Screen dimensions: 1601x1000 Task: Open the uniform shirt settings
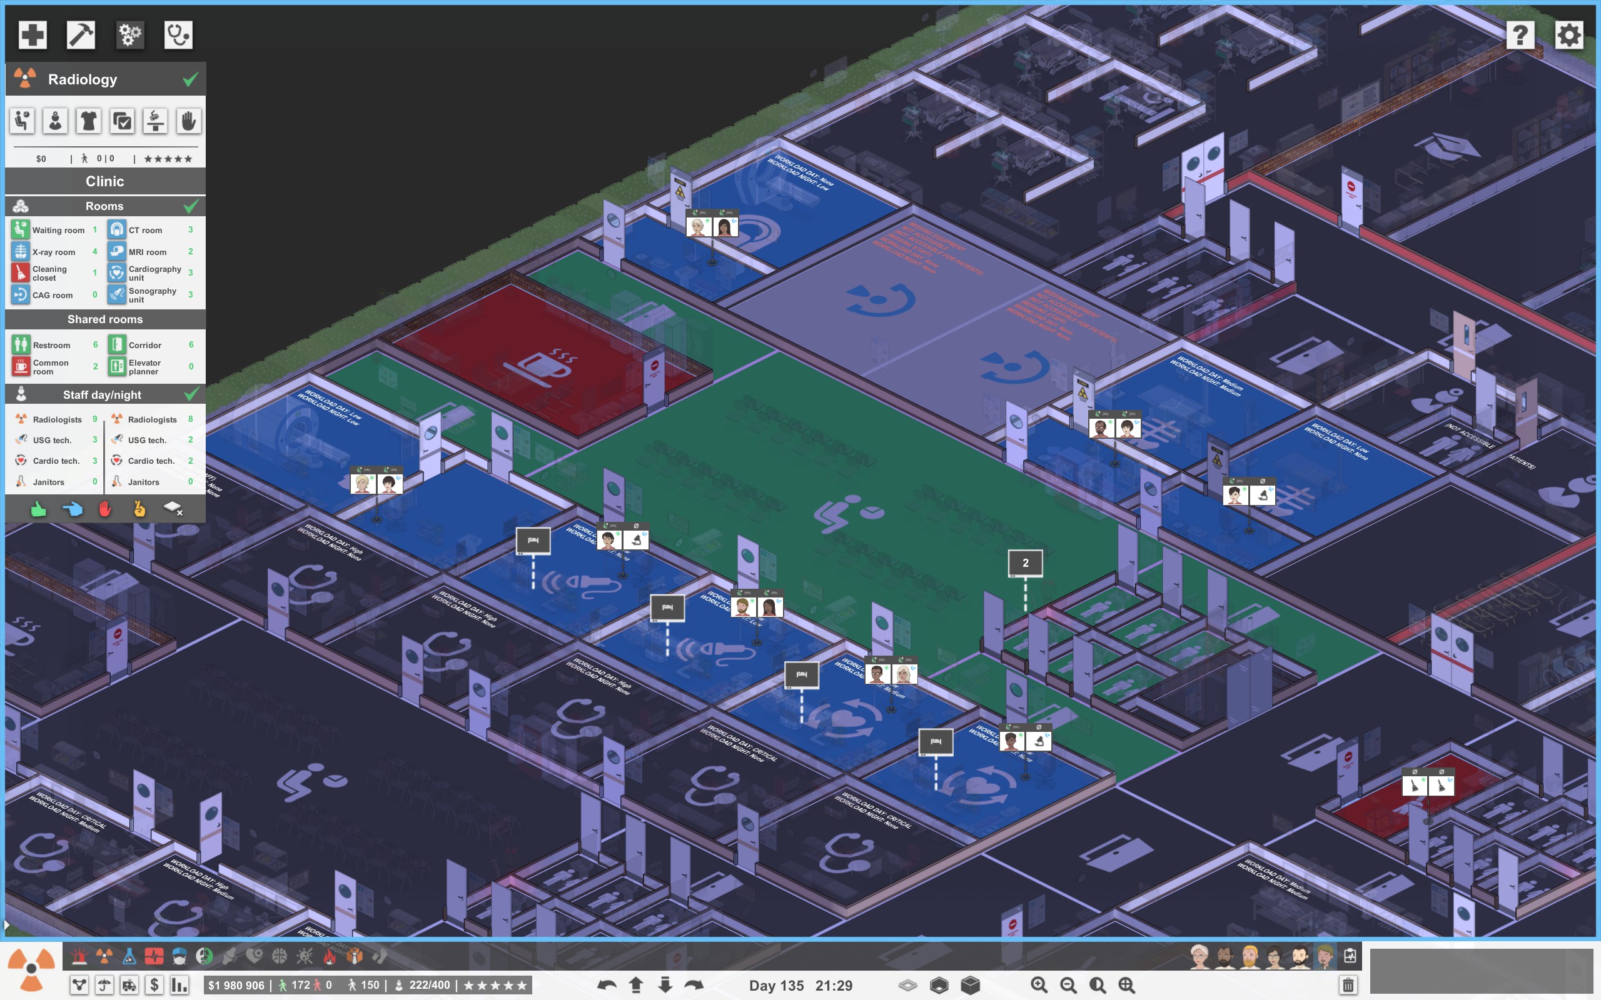pyautogui.click(x=89, y=121)
